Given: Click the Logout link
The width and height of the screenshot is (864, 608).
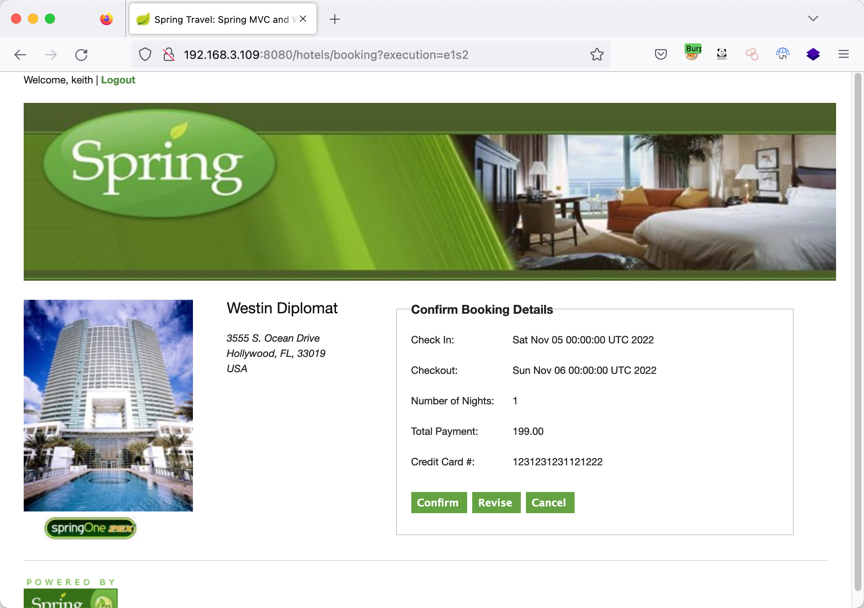Looking at the screenshot, I should [118, 80].
